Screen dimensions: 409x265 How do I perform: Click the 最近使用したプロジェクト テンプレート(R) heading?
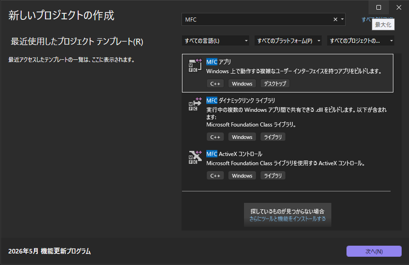(x=77, y=41)
